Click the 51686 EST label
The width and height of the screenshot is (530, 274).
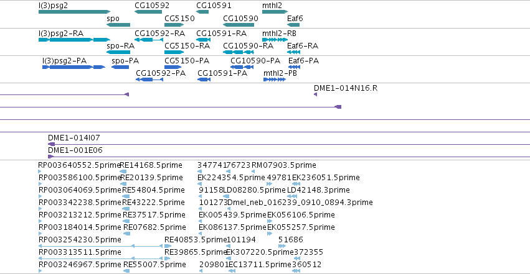[x=291, y=240]
